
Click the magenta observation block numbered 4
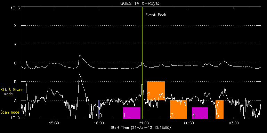click(x=200, y=113)
